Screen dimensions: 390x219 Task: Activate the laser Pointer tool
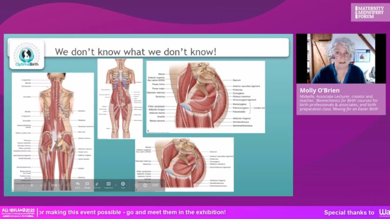click(x=97, y=185)
